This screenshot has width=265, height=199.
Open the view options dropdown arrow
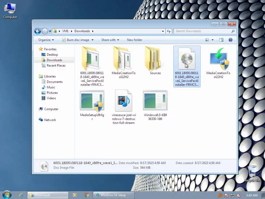click(x=213, y=40)
